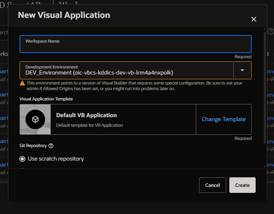This screenshot has height=214, width=274.
Task: Click the Visual Application Template label
Action: pyautogui.click(x=46, y=98)
